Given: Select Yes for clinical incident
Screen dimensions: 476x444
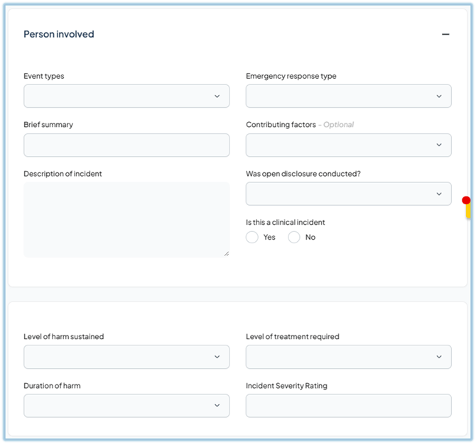Looking at the screenshot, I should (x=252, y=238).
